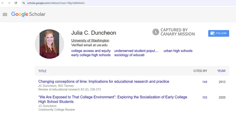Click CITED BY column header
The height and width of the screenshot is (113, 236).
point(200,71)
